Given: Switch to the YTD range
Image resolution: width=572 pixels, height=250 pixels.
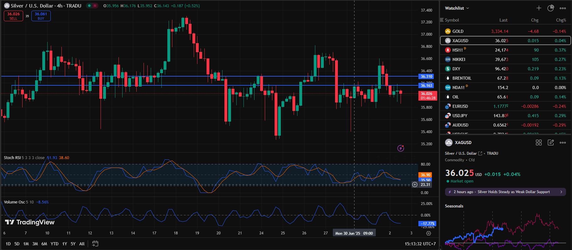Looking at the screenshot, I should click(x=55, y=244).
